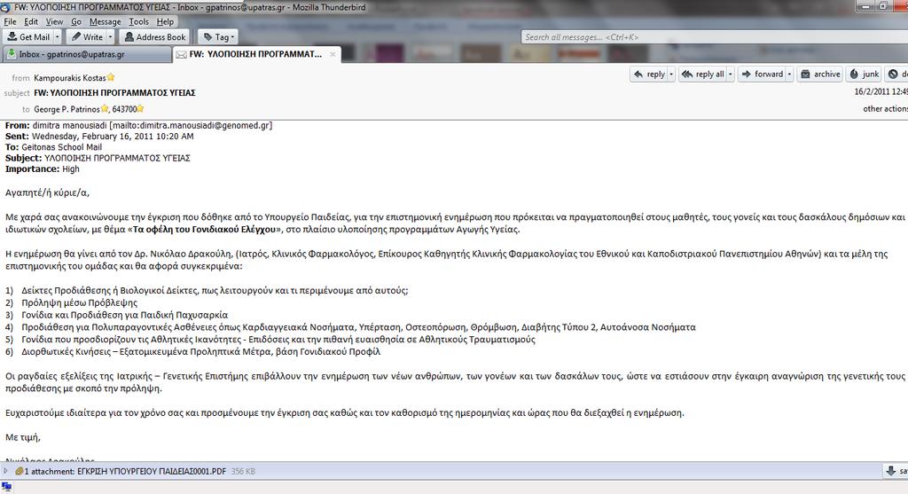This screenshot has width=908, height=494.
Task: Expand the Get Mail dropdown arrow
Action: pyautogui.click(x=58, y=37)
